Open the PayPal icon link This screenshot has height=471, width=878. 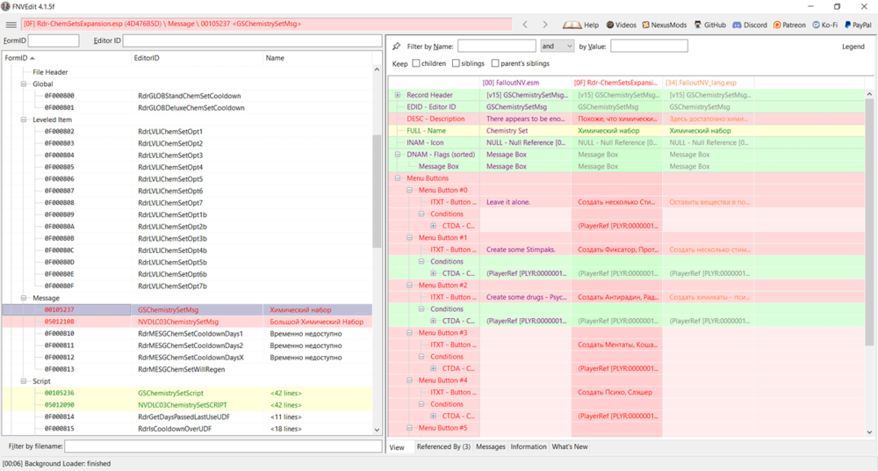pos(848,25)
